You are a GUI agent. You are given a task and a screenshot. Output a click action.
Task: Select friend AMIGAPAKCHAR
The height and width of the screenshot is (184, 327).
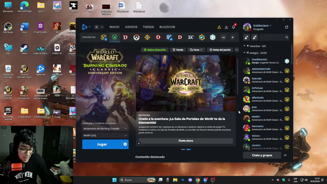[266, 71]
